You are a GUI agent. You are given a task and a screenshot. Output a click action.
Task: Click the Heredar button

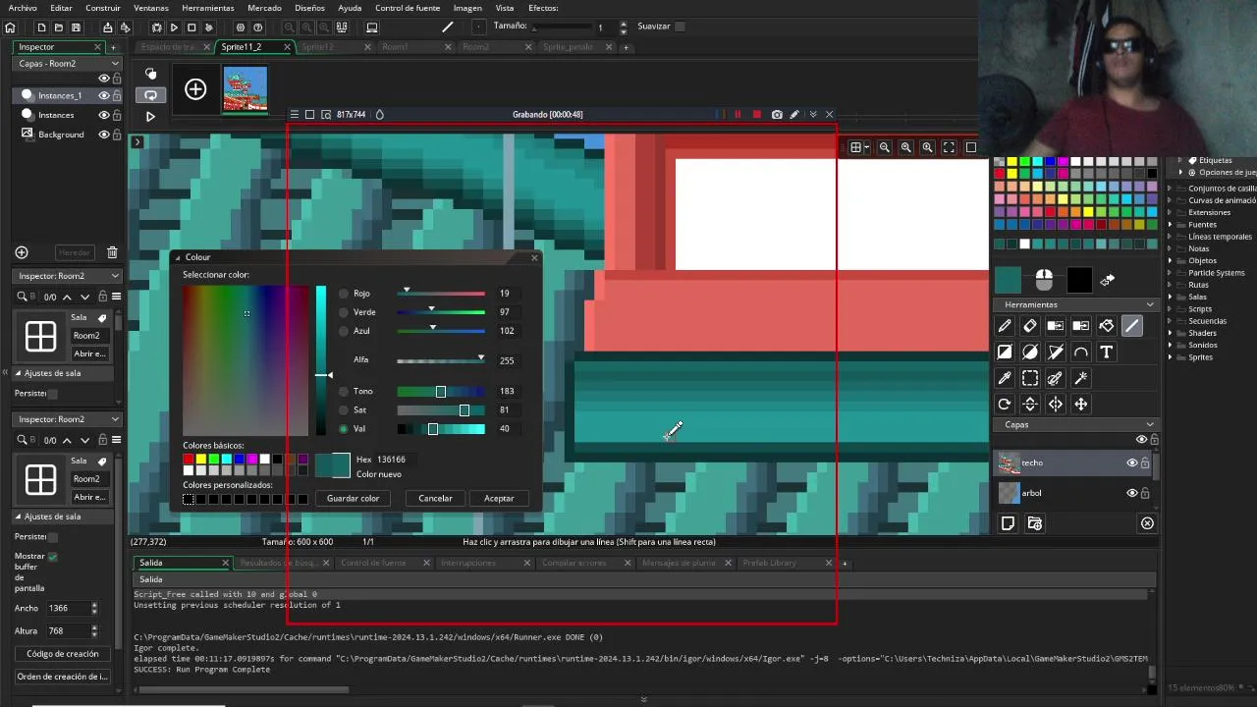point(74,252)
